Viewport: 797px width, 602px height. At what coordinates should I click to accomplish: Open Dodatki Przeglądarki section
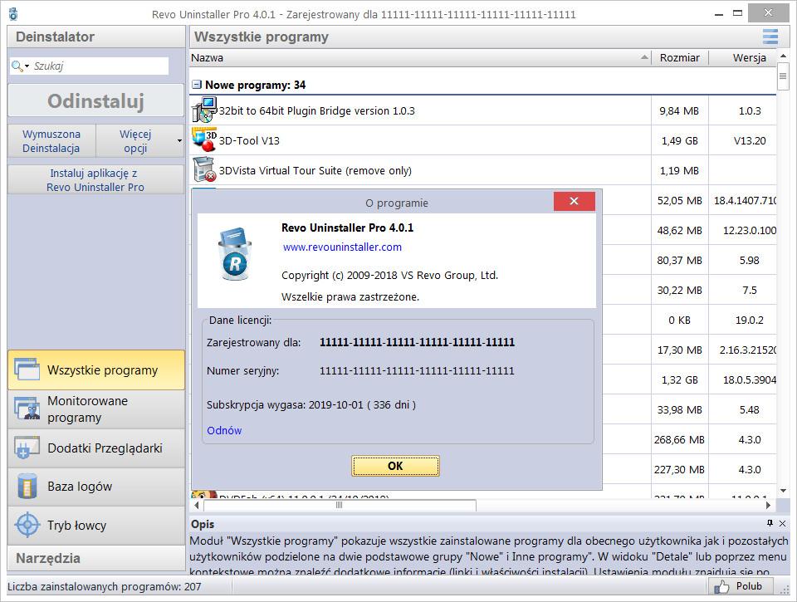tap(96, 448)
